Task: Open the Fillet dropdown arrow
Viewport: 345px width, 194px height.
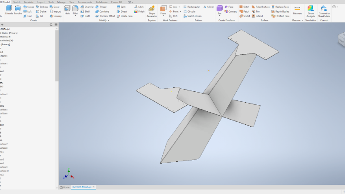Action: click(x=75, y=16)
